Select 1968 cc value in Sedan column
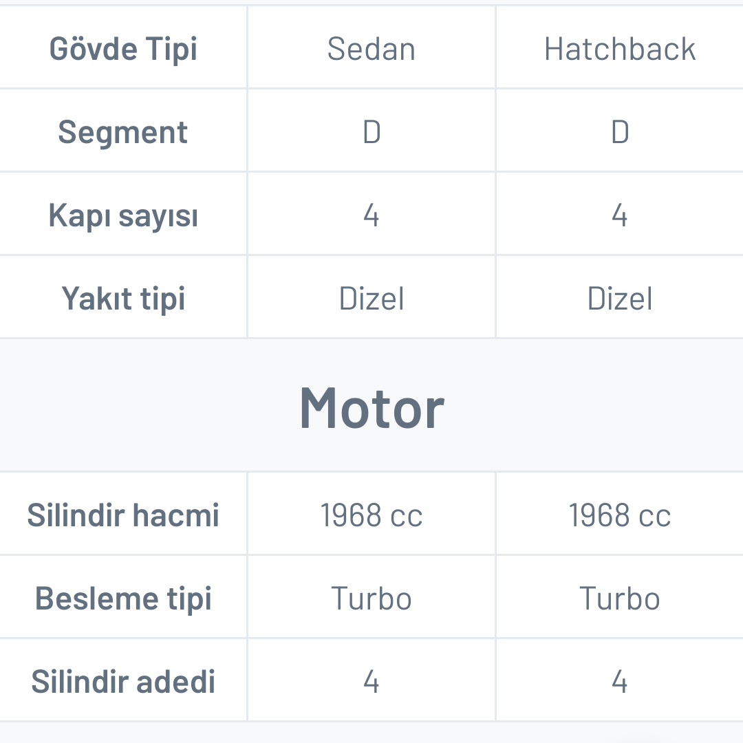The image size is (743, 743). point(371,515)
